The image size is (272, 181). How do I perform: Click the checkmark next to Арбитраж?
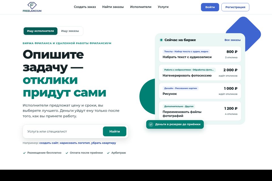click(108, 153)
